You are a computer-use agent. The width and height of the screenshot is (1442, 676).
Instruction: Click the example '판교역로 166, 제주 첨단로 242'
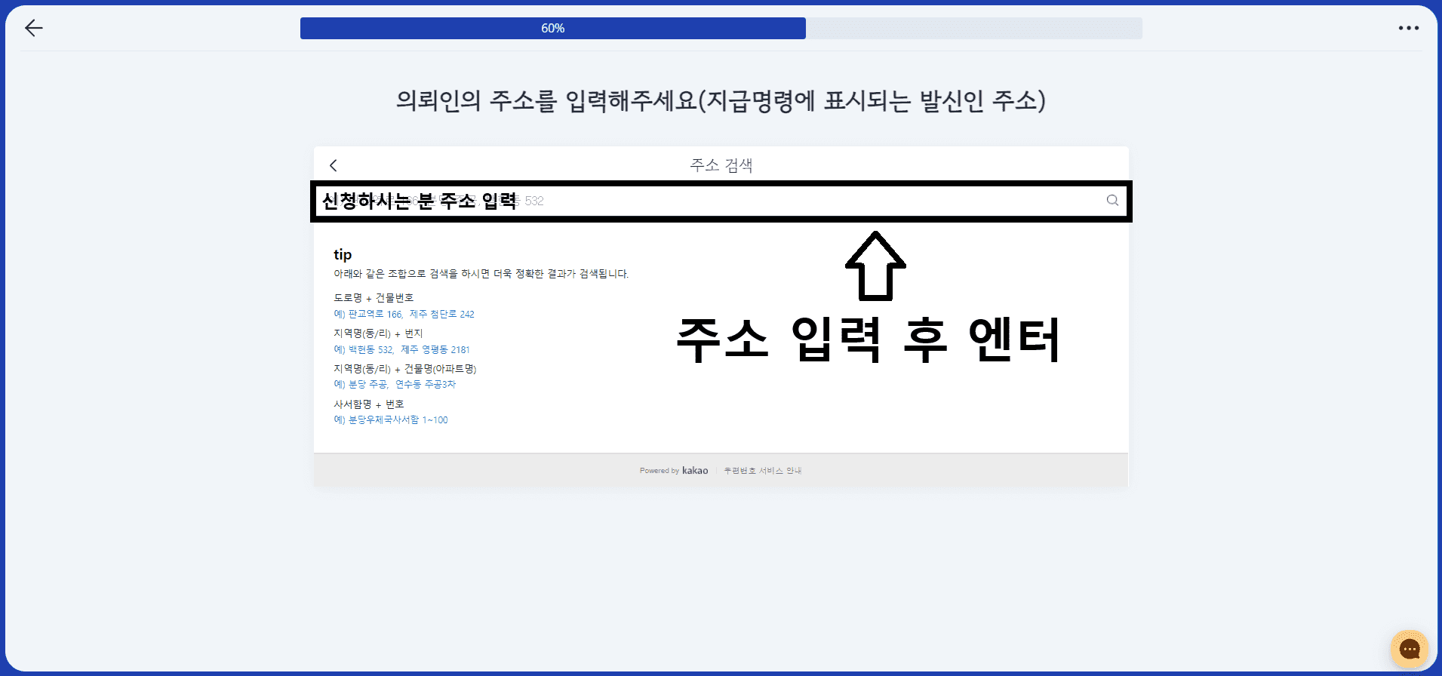404,314
